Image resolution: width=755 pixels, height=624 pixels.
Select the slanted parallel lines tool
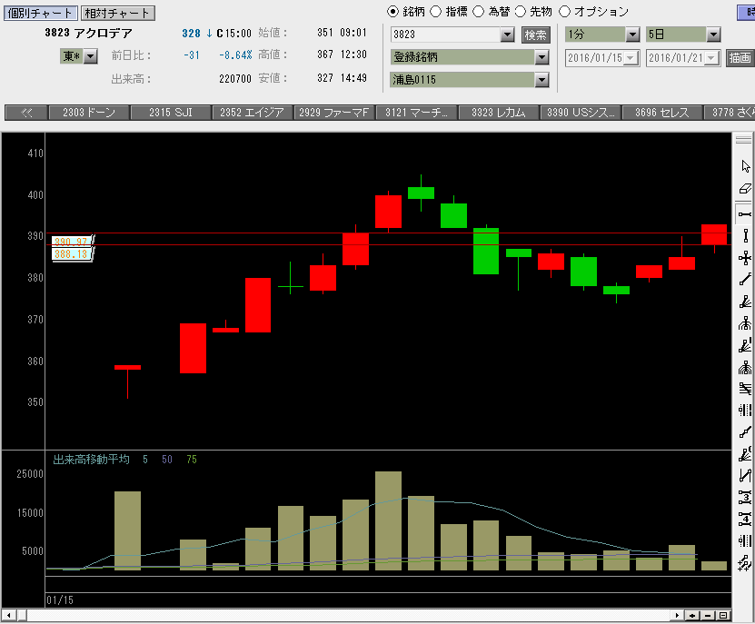coord(745,389)
